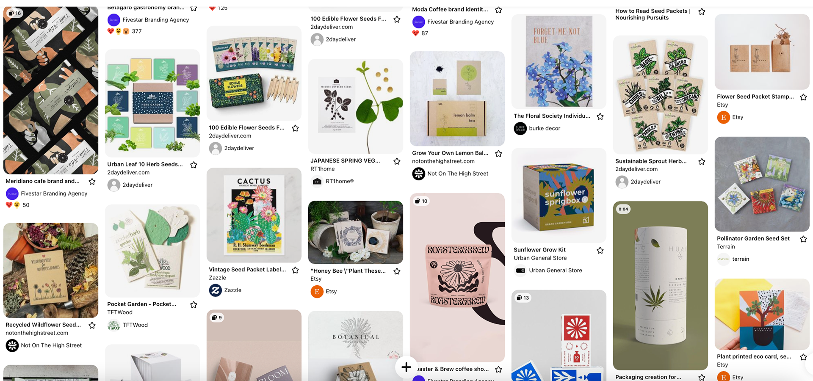The image size is (813, 381).
Task: Open Etsy avatar under Flower Seed Packet Stamp
Action: coord(723,117)
